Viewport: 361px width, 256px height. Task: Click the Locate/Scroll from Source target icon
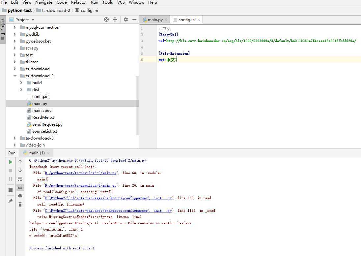[x=106, y=19]
